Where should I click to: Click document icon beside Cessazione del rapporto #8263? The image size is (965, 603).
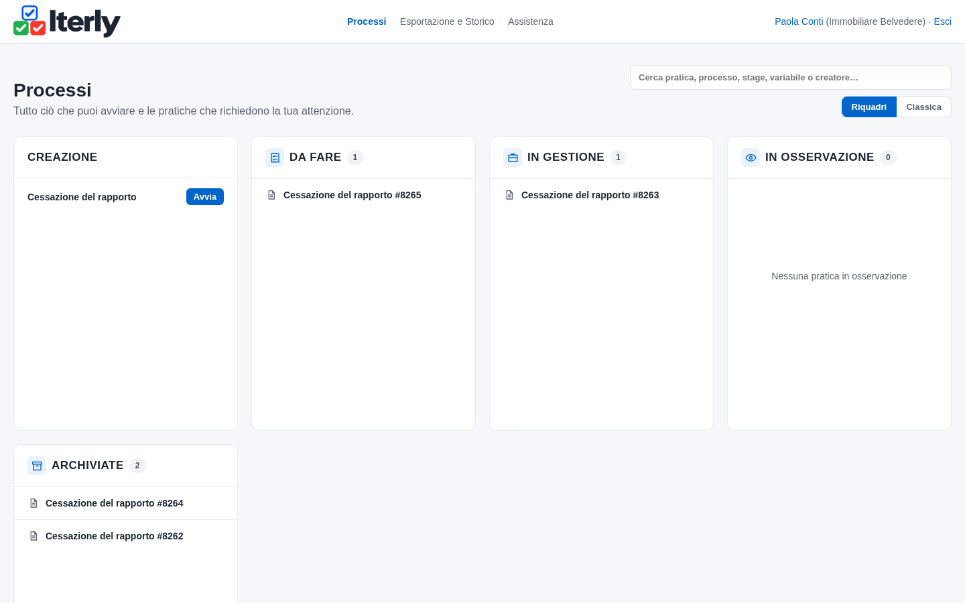(509, 195)
